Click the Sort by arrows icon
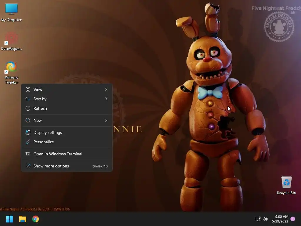The image size is (301, 226). (28, 99)
